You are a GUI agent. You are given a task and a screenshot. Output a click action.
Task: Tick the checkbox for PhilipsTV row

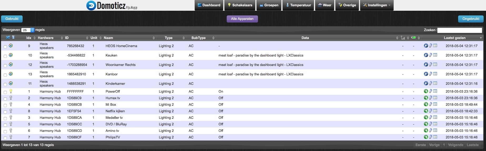pyautogui.click(x=5, y=138)
